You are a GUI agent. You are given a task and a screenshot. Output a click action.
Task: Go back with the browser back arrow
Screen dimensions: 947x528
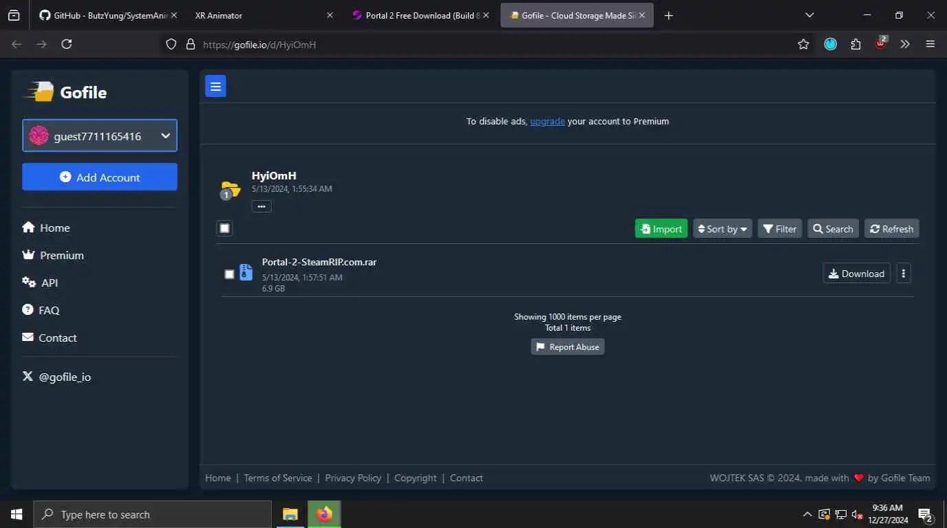17,44
